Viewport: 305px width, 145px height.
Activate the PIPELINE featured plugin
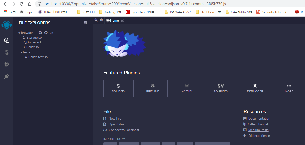click(153, 88)
